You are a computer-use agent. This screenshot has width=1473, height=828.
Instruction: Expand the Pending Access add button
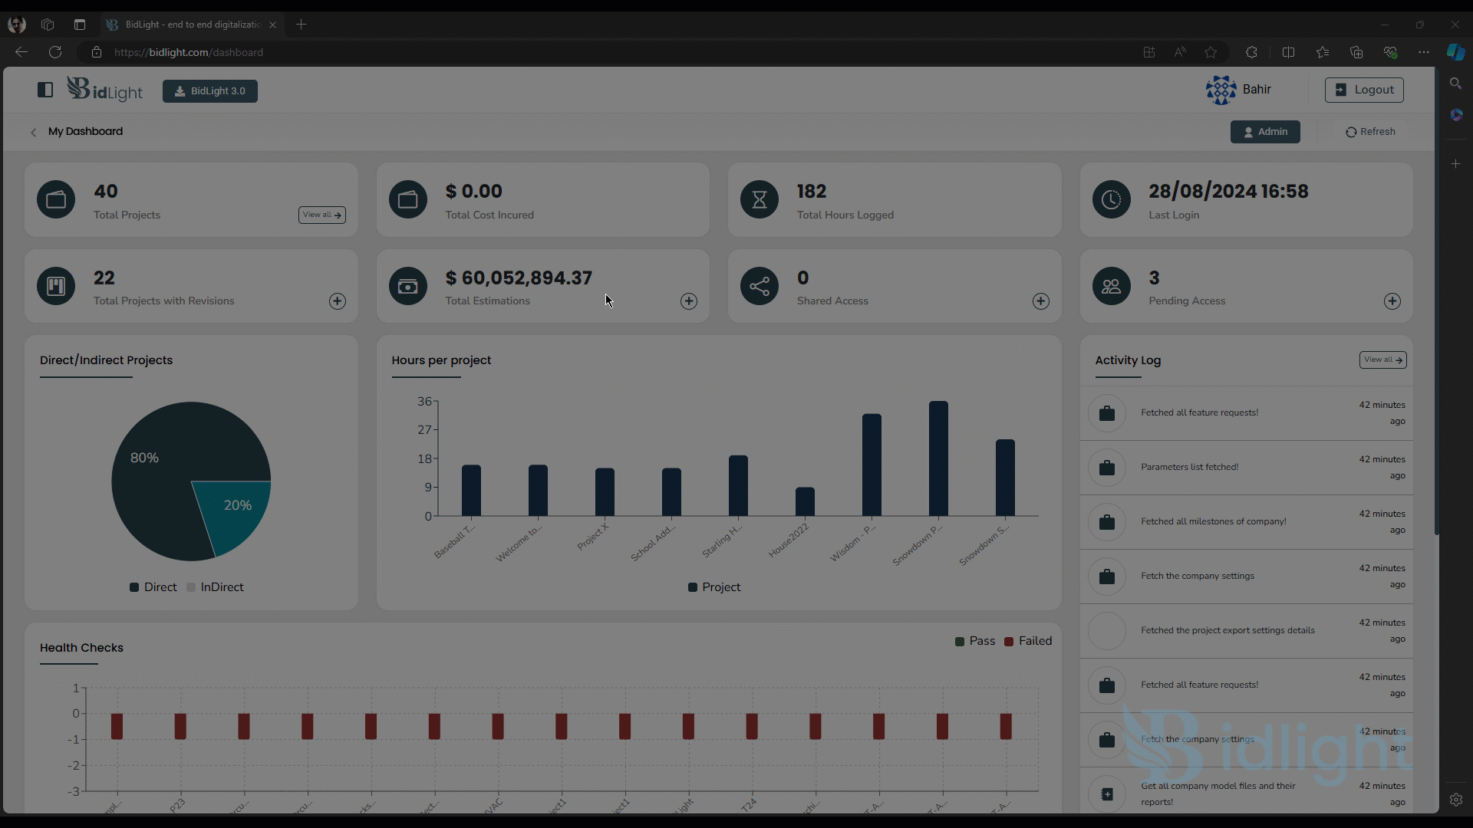tap(1392, 301)
